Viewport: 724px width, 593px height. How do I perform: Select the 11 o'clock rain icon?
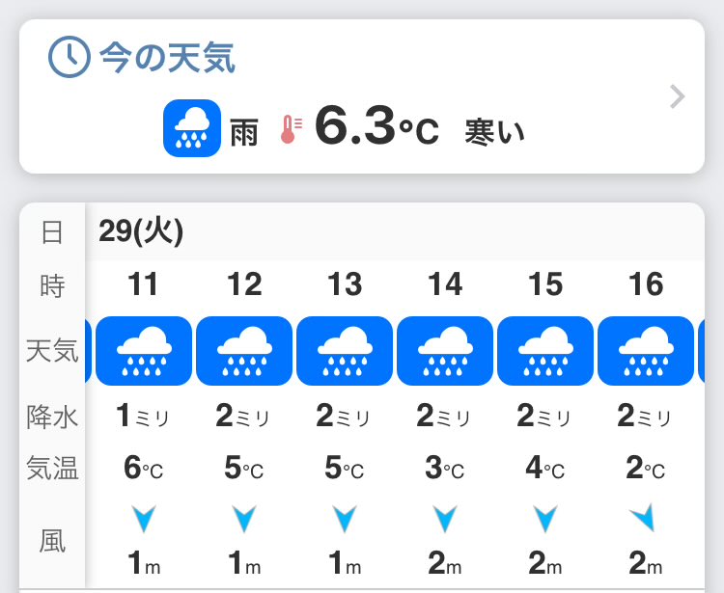pos(144,351)
